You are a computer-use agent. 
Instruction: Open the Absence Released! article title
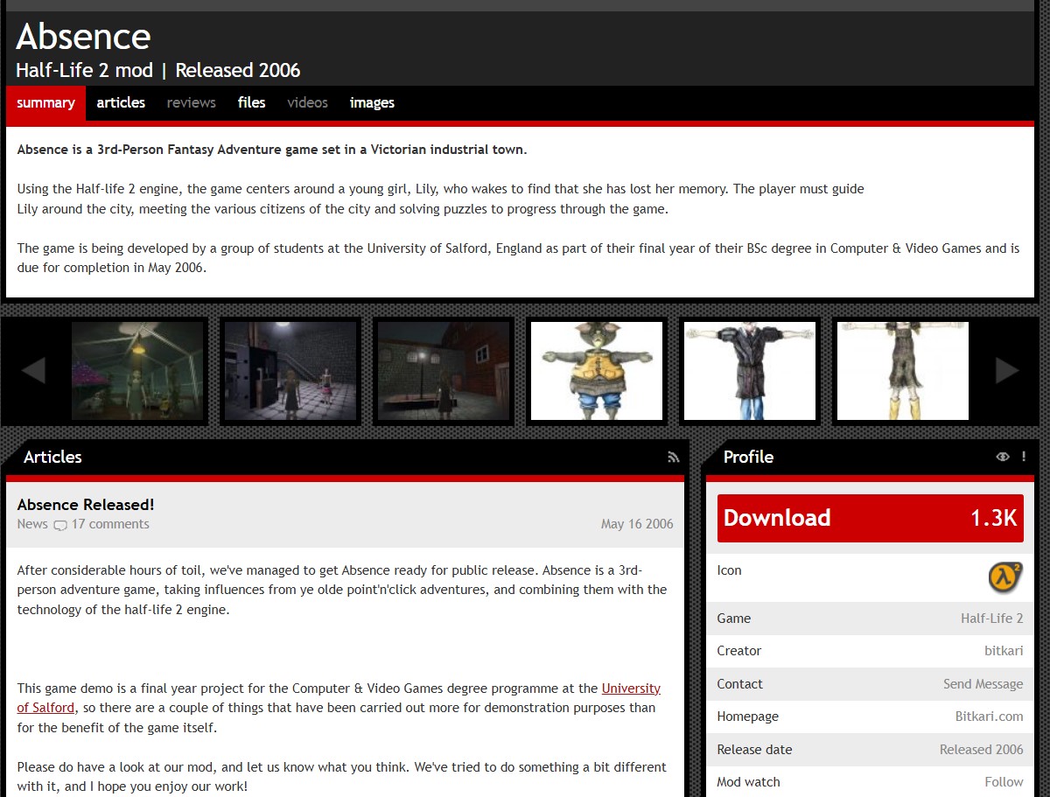coord(86,505)
